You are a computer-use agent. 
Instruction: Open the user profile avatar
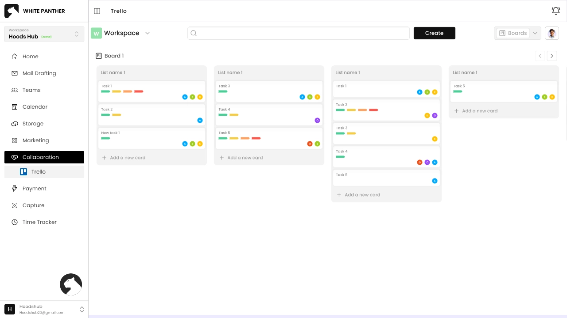pyautogui.click(x=551, y=33)
